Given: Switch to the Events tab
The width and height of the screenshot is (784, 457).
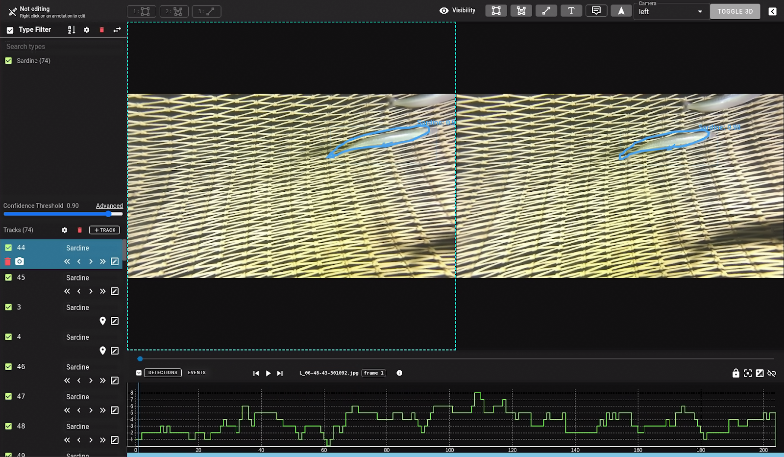Looking at the screenshot, I should (x=196, y=373).
